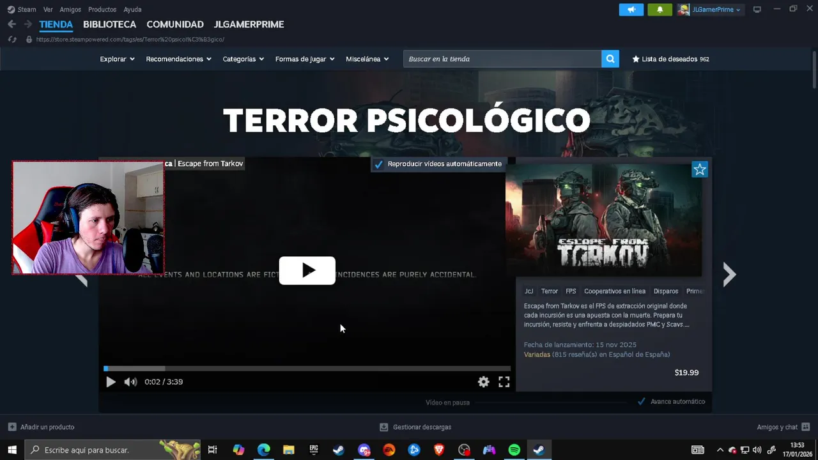Open Amigos y chat

[783, 427]
